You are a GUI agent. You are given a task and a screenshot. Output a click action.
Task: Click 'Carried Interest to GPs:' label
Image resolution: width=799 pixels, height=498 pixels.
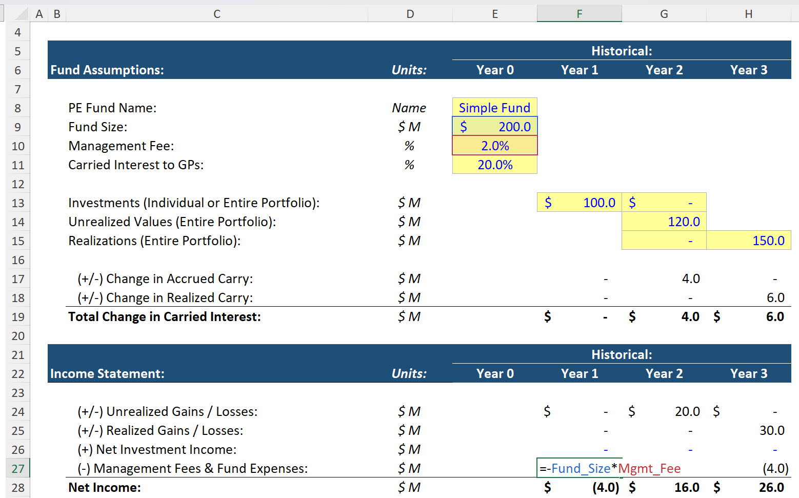click(136, 165)
